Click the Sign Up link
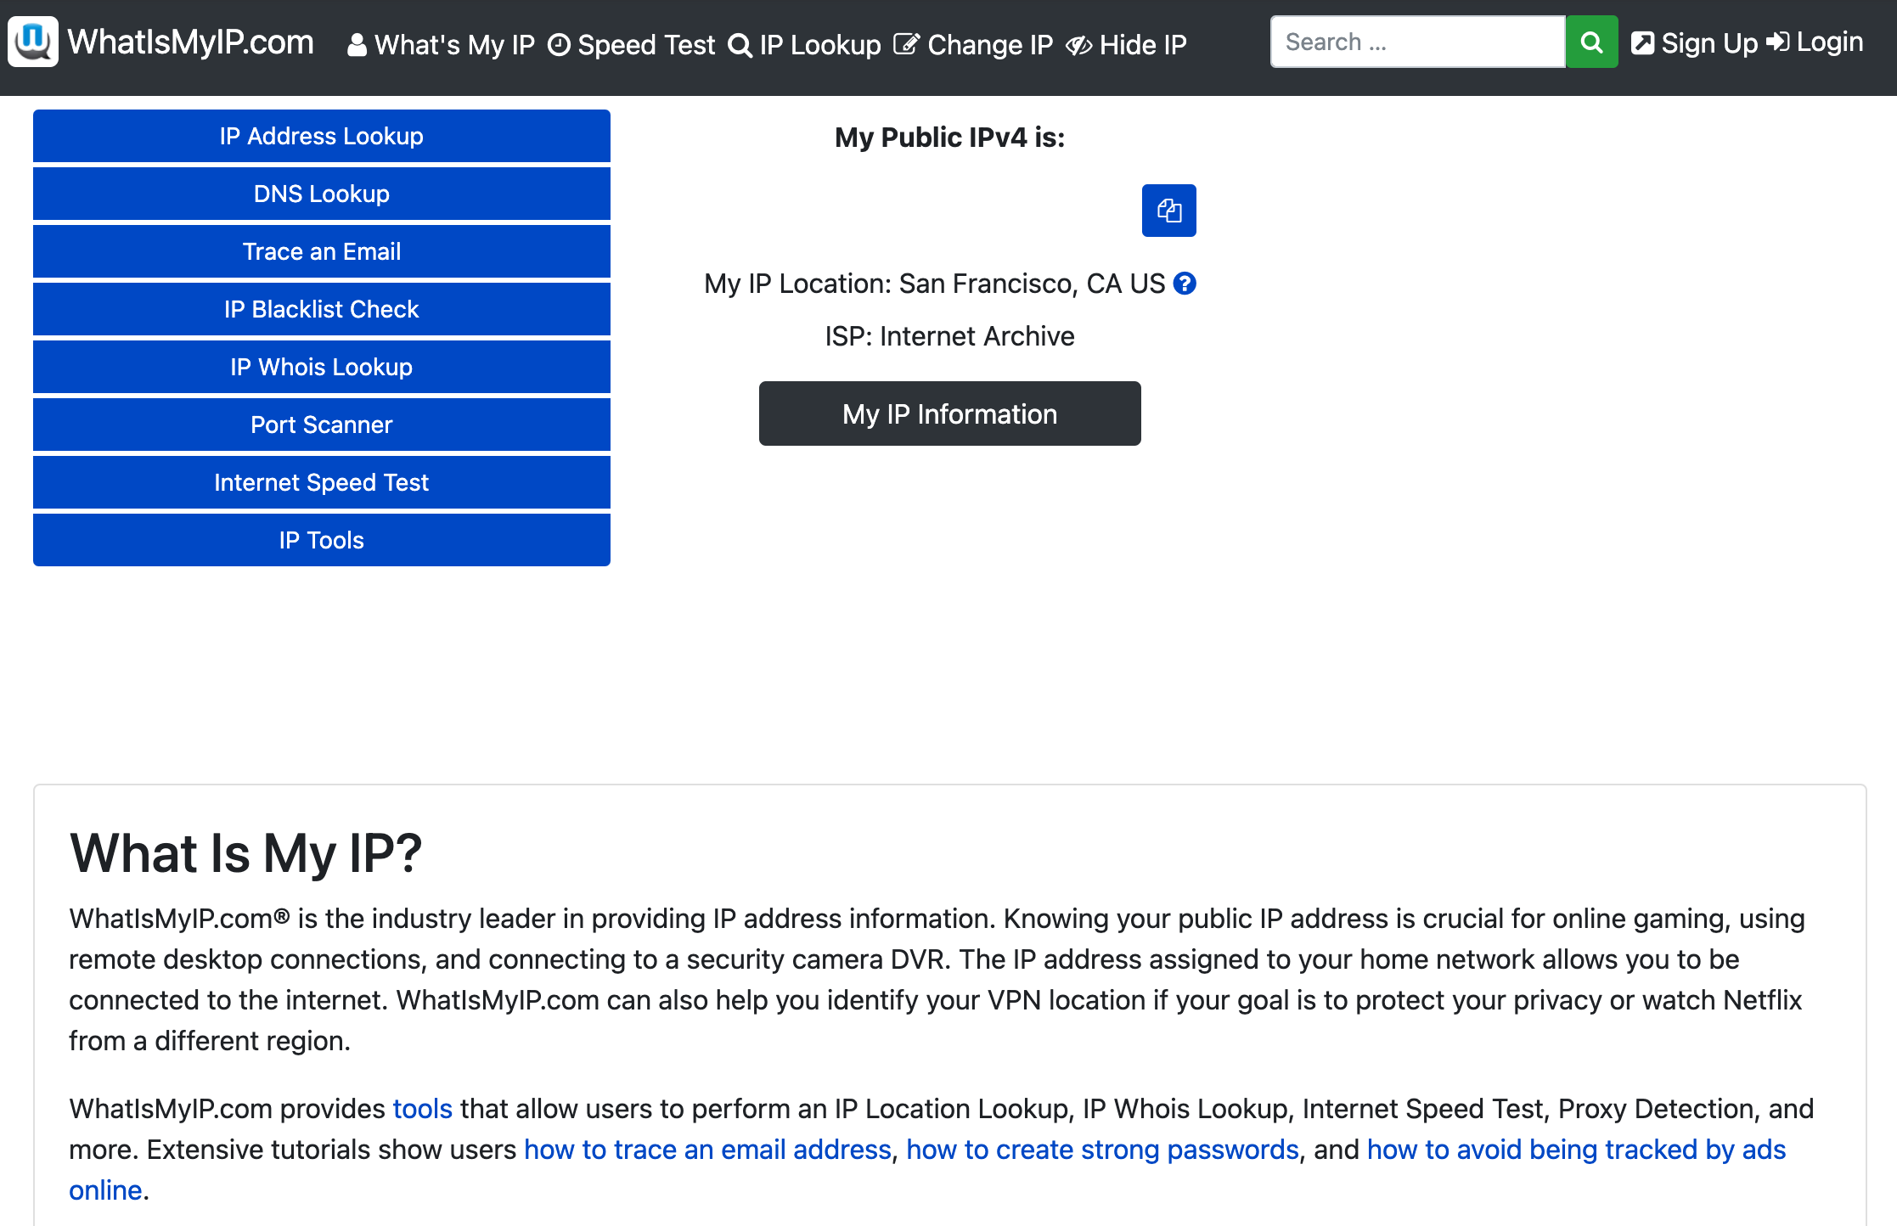Image resolution: width=1897 pixels, height=1226 pixels. 1695,42
